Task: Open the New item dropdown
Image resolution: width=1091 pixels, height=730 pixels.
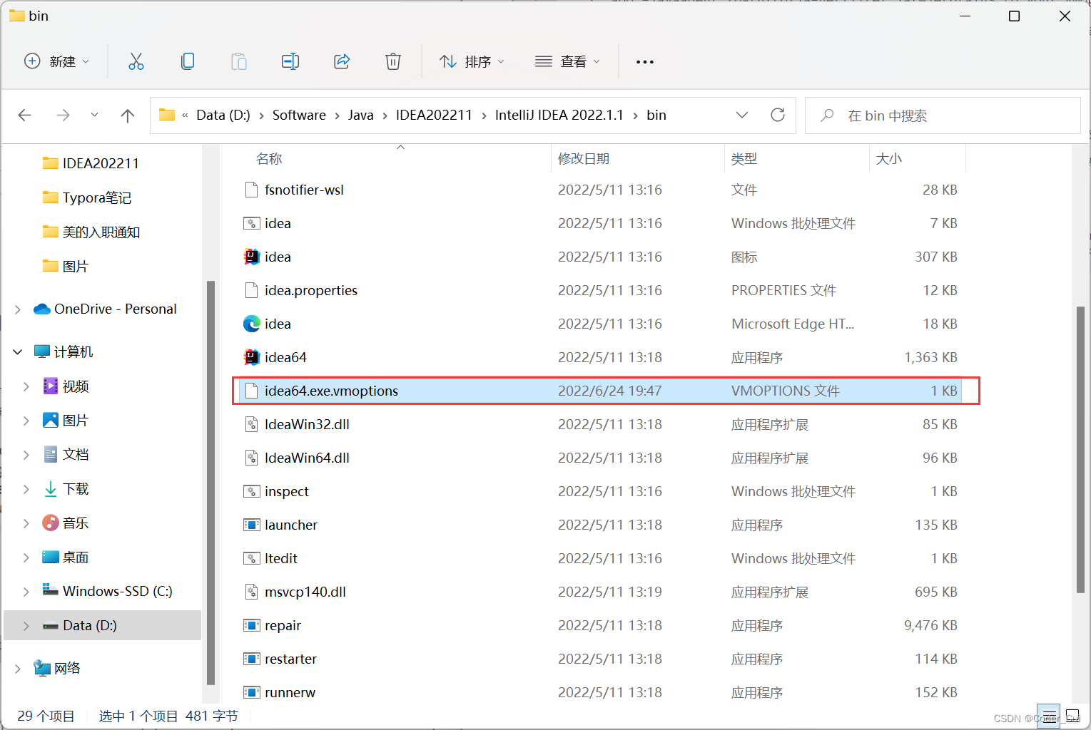Action: pos(57,61)
